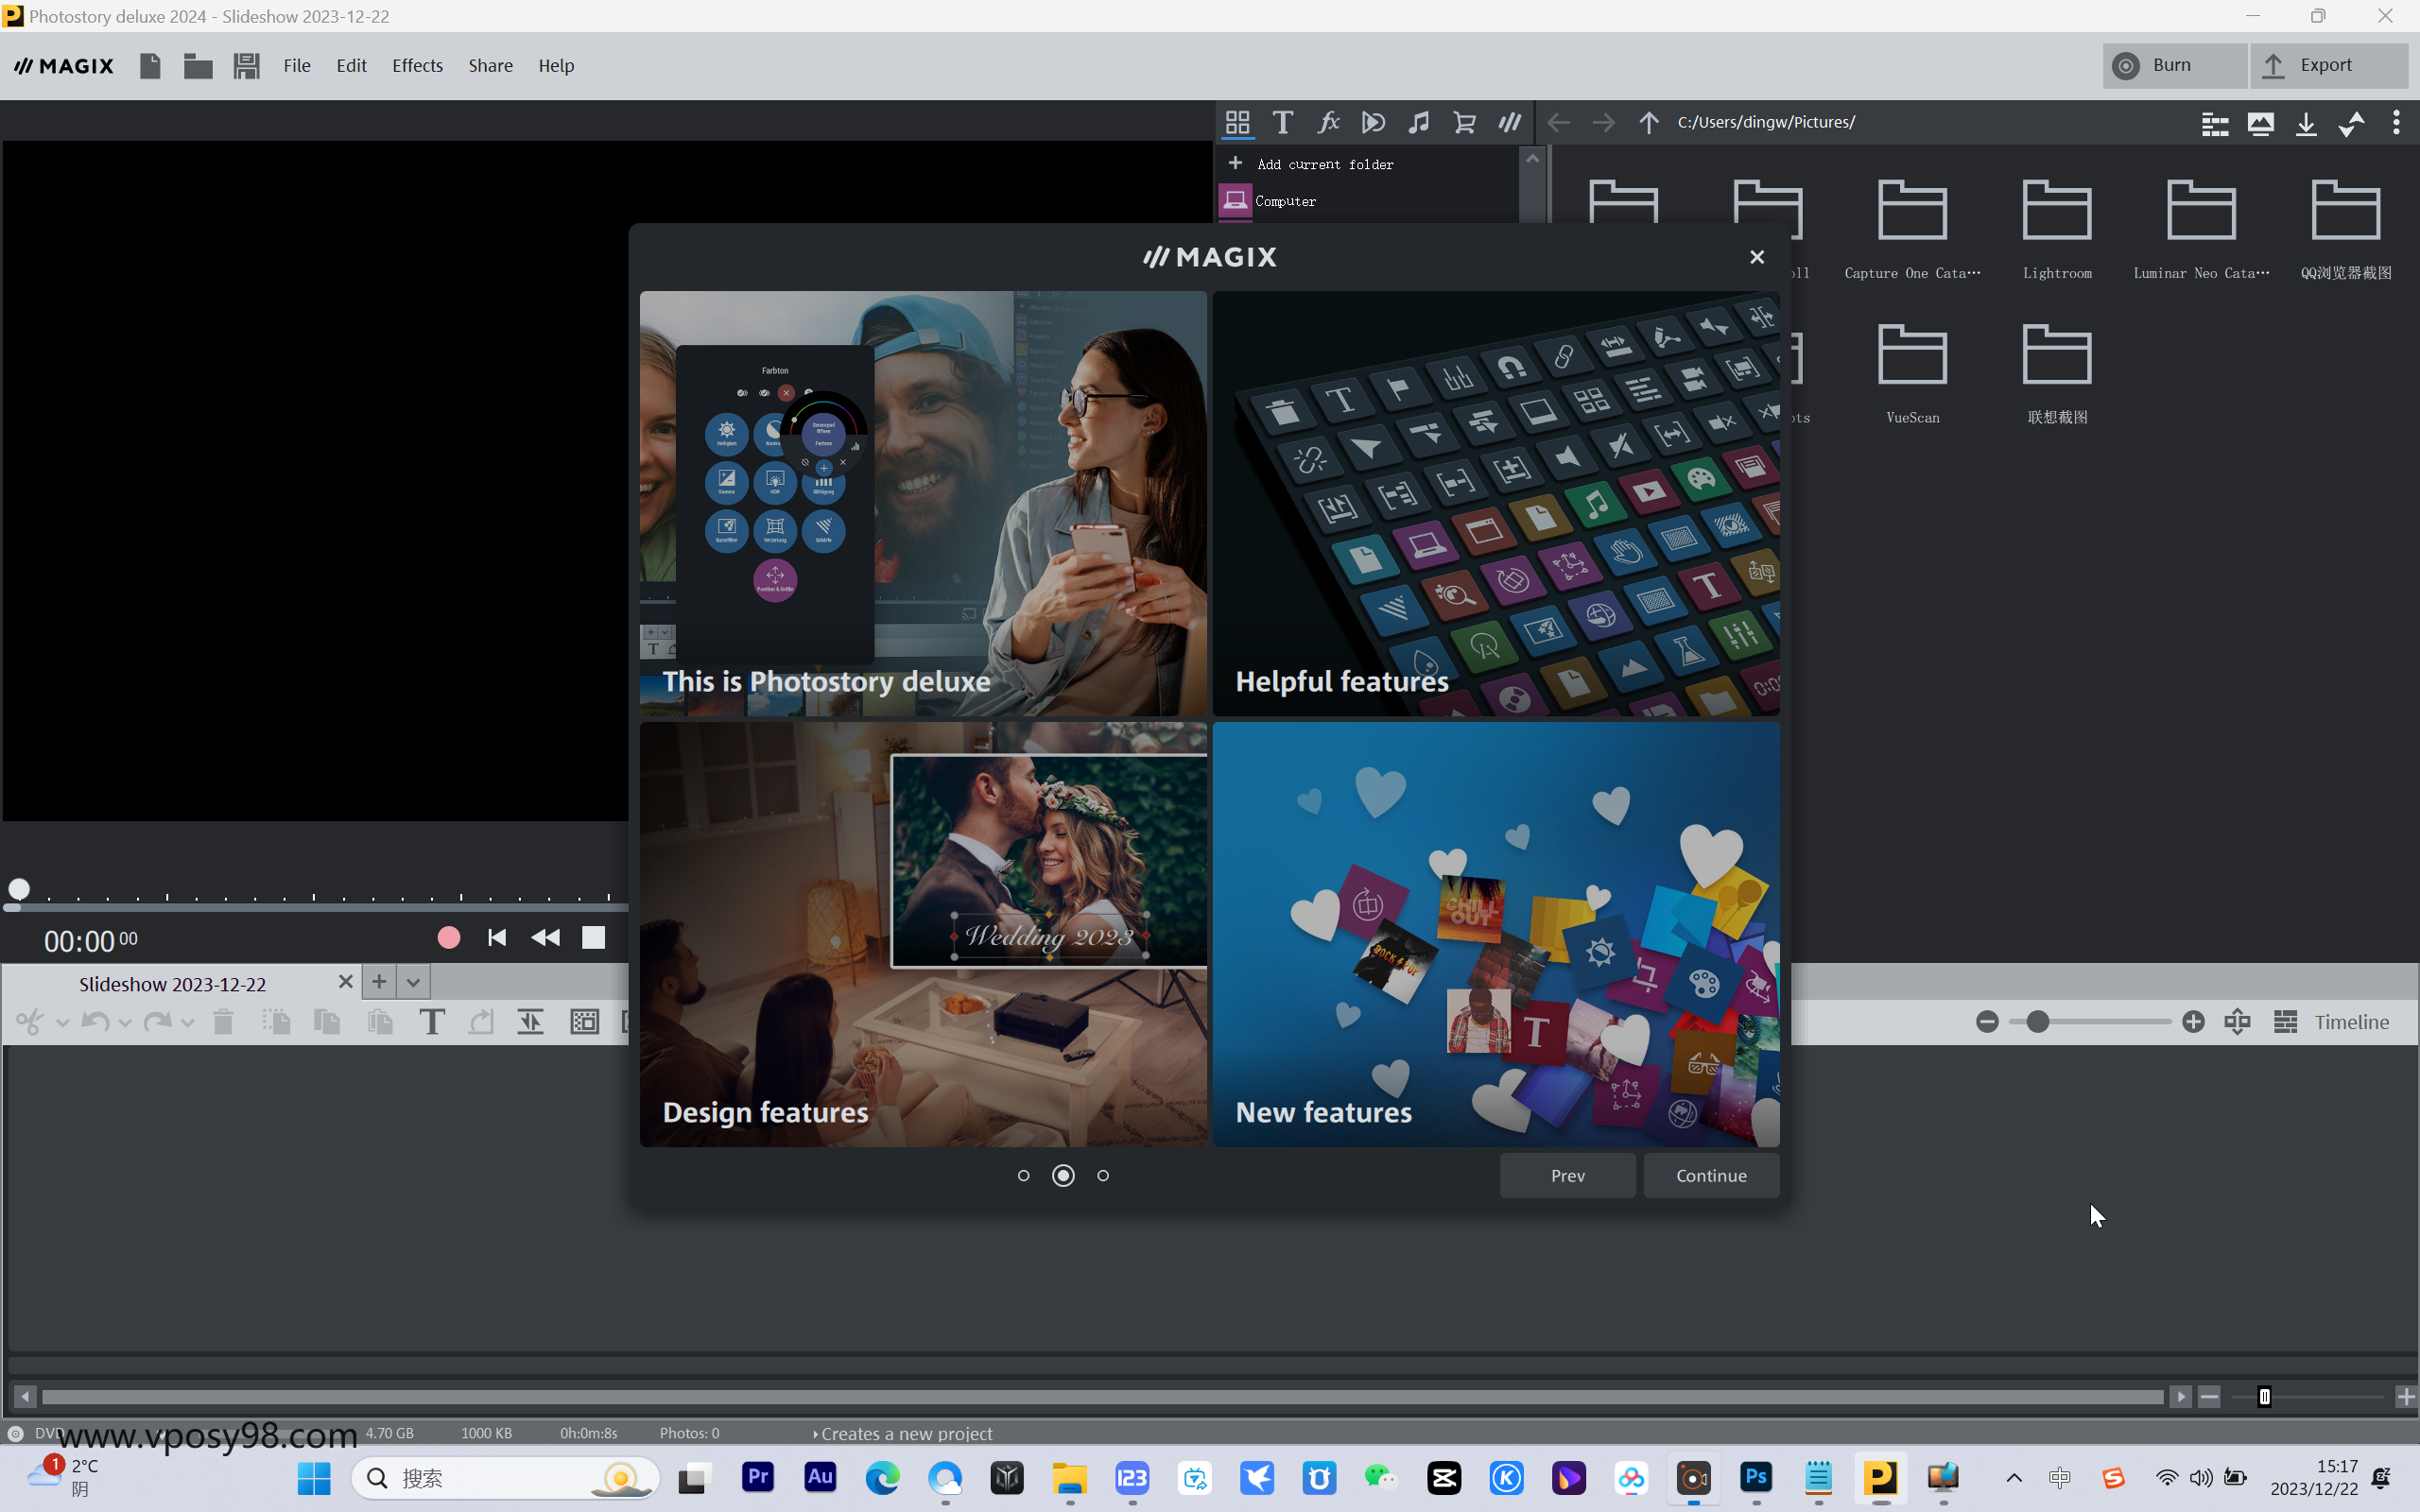Open the Effects menu
The image size is (2420, 1512).
coord(417,66)
